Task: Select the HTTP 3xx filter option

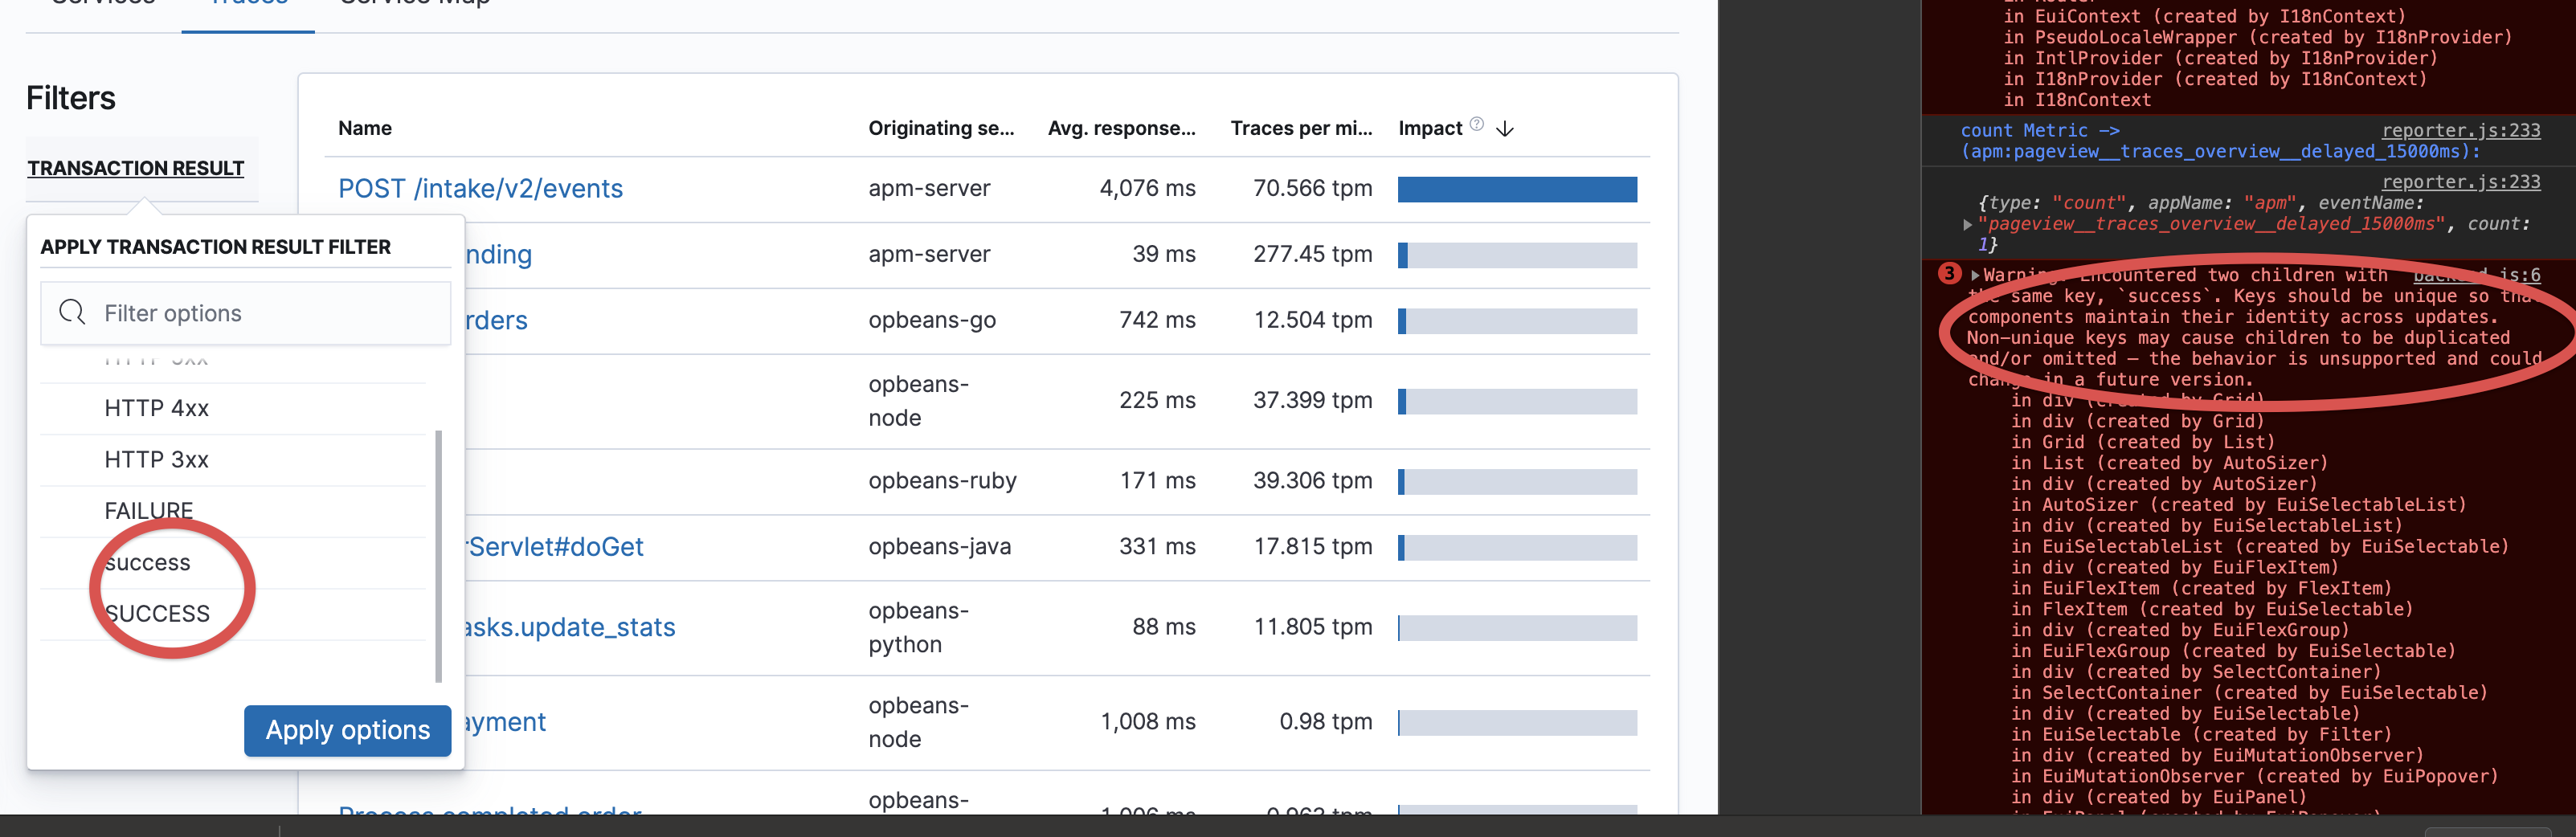Action: coord(156,459)
